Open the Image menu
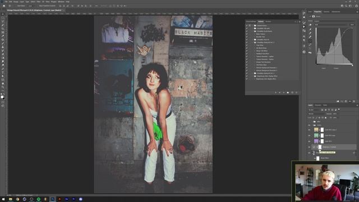The height and width of the screenshot is (202, 359). [16, 2]
